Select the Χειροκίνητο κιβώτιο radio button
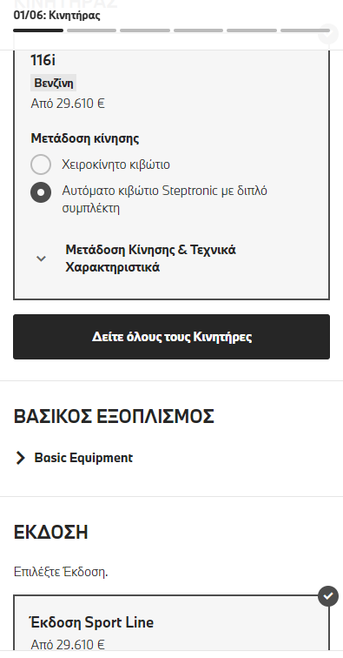Viewport: 343px width, 658px height. pos(41,164)
